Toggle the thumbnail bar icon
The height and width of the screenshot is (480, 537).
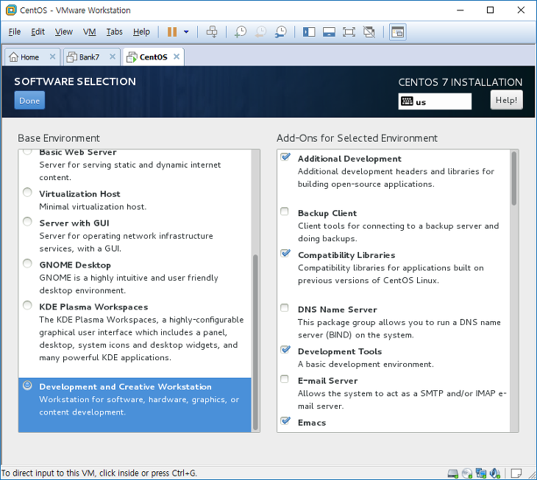[329, 32]
